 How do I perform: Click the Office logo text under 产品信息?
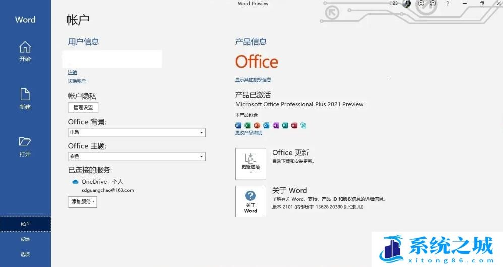point(257,62)
